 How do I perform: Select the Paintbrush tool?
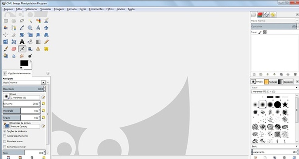(x=6, y=49)
